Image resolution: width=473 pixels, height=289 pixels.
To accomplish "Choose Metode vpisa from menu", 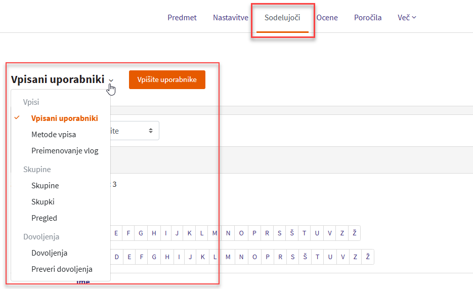I will [x=54, y=135].
